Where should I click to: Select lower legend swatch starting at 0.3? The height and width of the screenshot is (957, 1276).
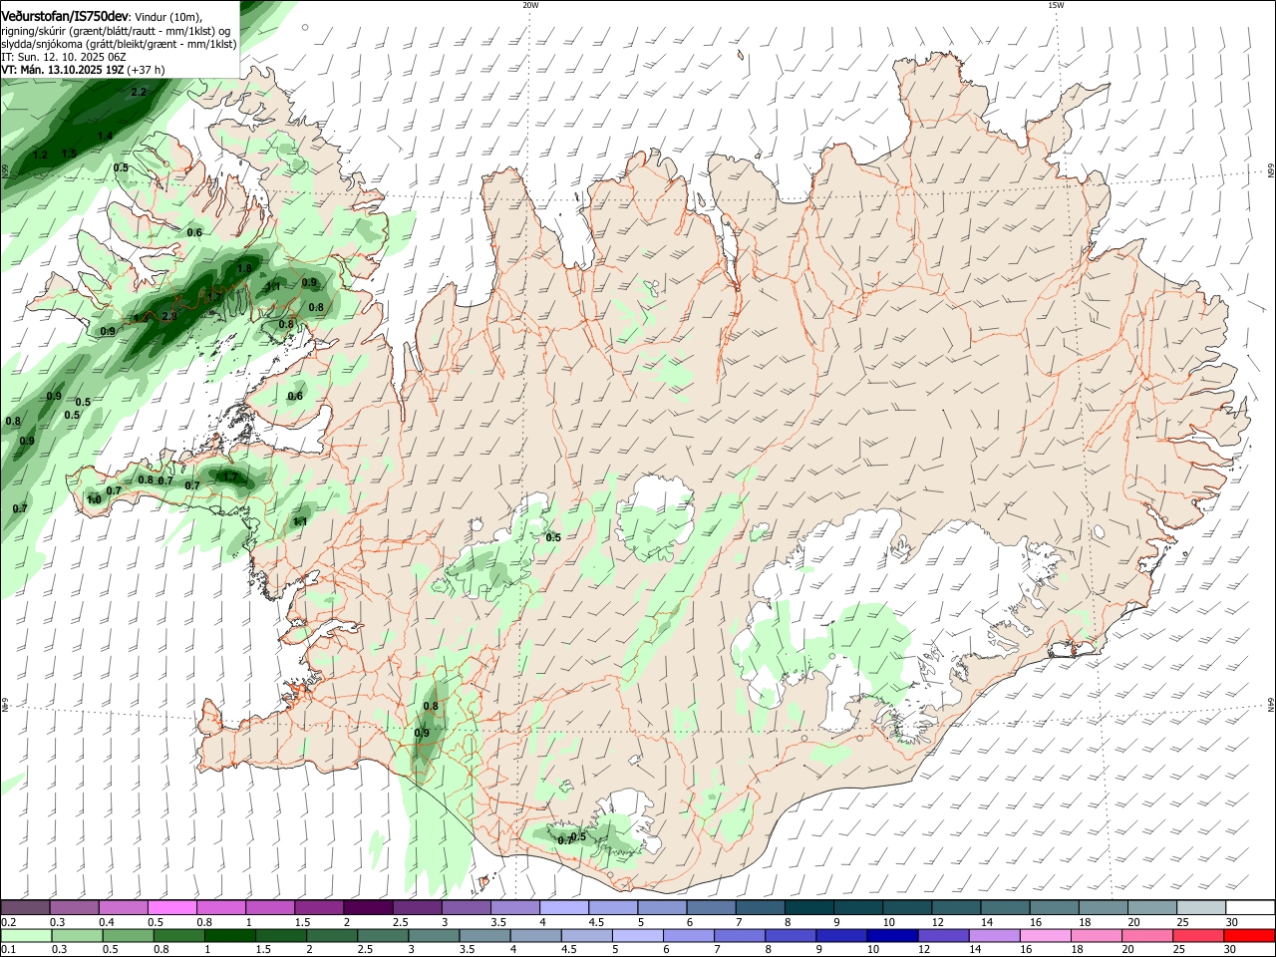pos(77,935)
